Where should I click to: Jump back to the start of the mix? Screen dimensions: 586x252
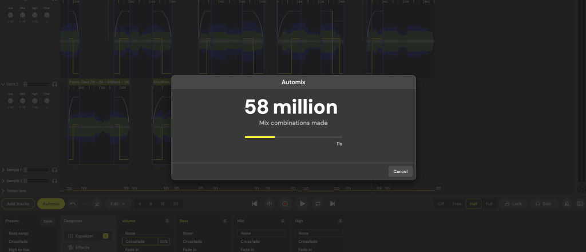(x=255, y=203)
